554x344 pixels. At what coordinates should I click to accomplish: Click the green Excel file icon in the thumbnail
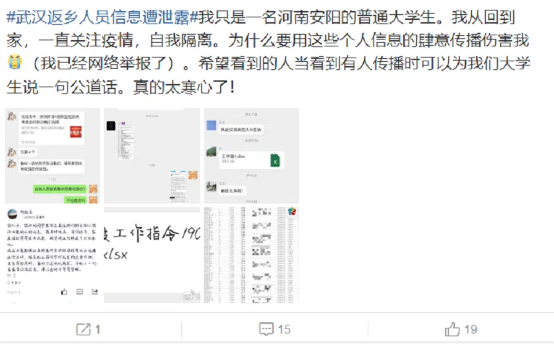pyautogui.click(x=275, y=161)
